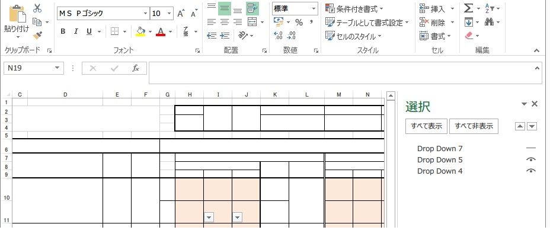The image size is (550, 230).
Task: Click the Sort and Filter icon
Action: click(490, 8)
